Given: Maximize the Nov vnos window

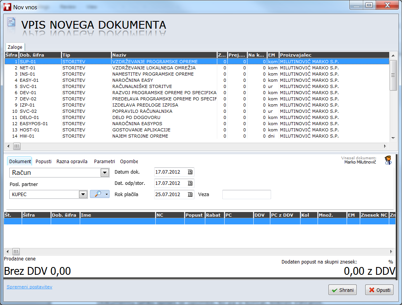Looking at the screenshot, I should coord(369,5).
